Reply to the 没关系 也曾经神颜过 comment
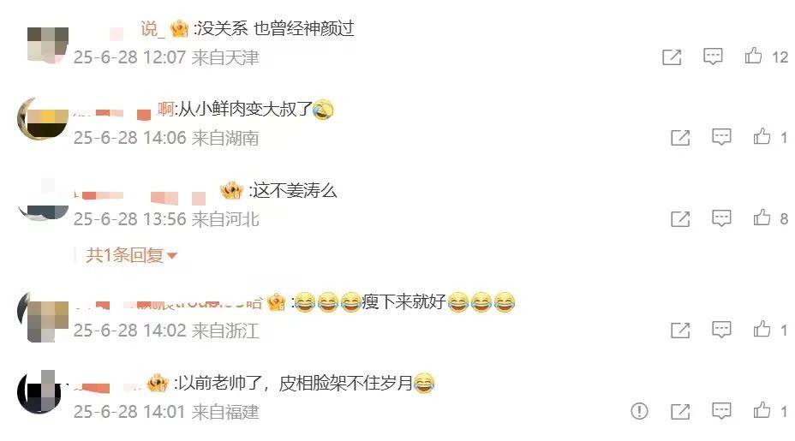Image resolution: width=795 pixels, height=441 pixels. tap(713, 57)
